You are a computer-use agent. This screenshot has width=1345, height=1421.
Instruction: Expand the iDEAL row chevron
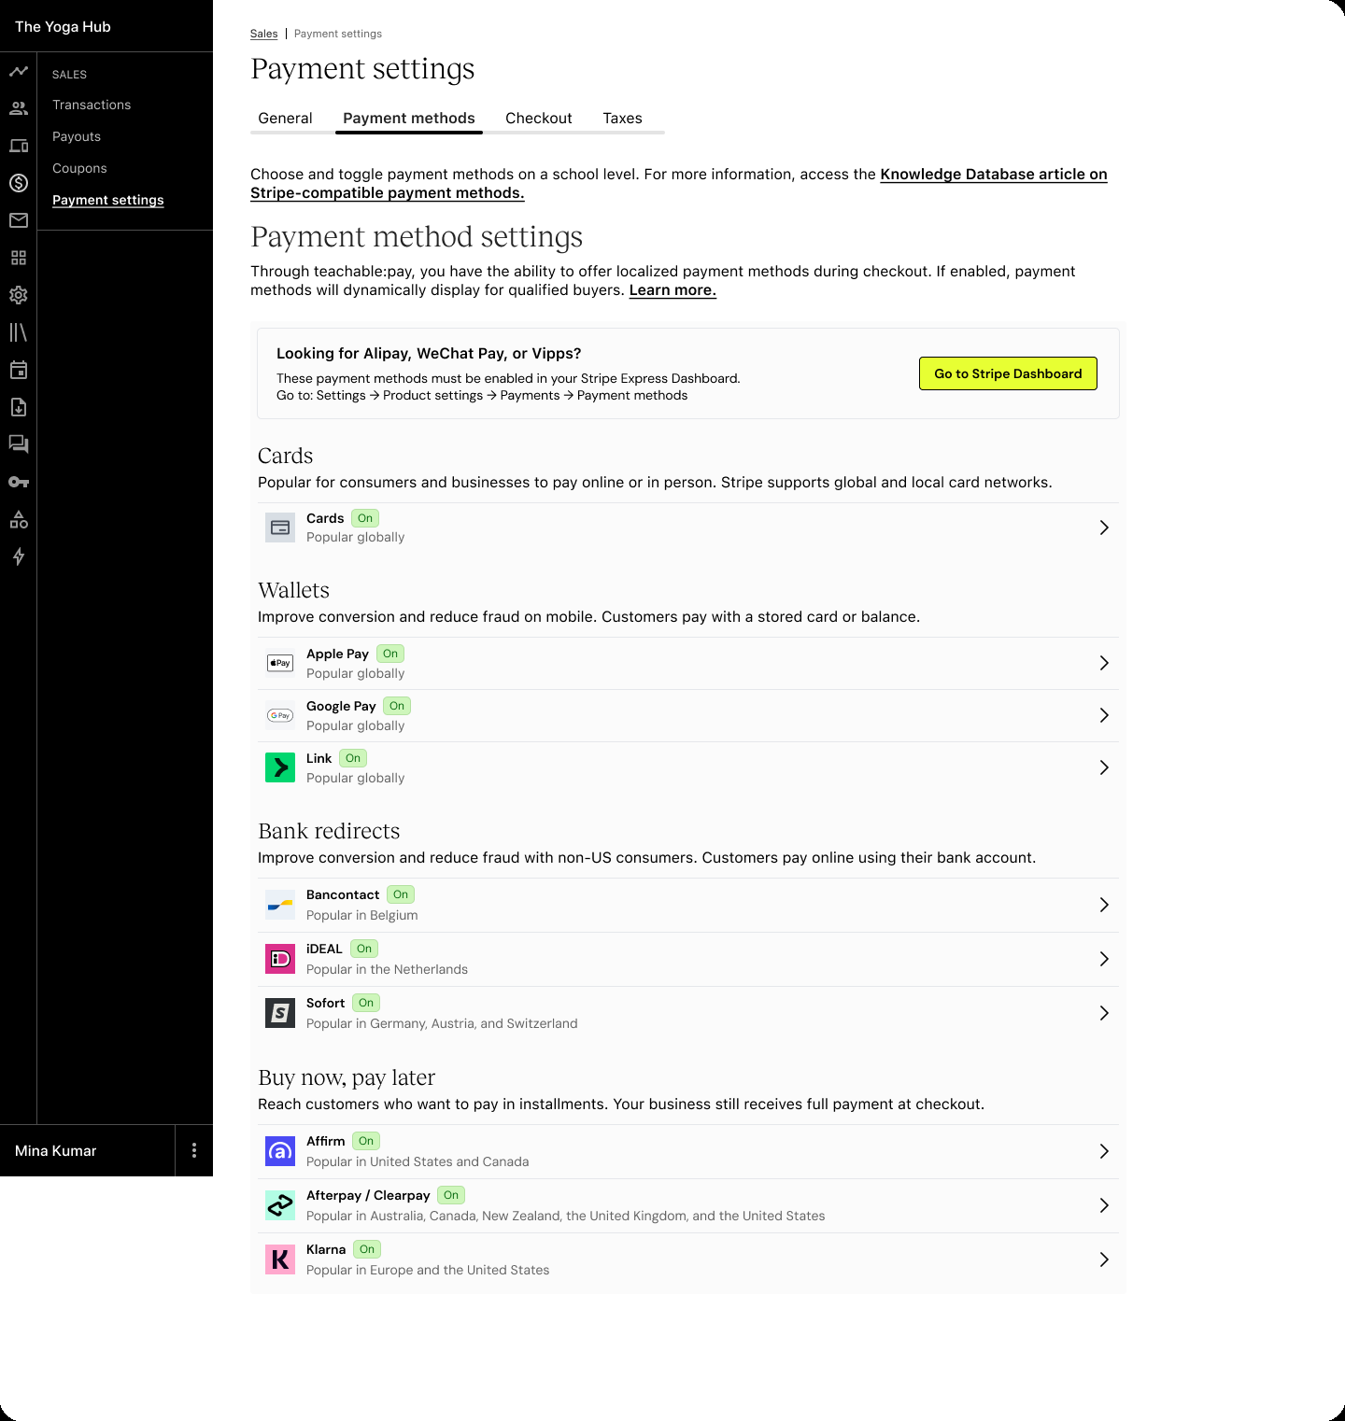(x=1104, y=959)
